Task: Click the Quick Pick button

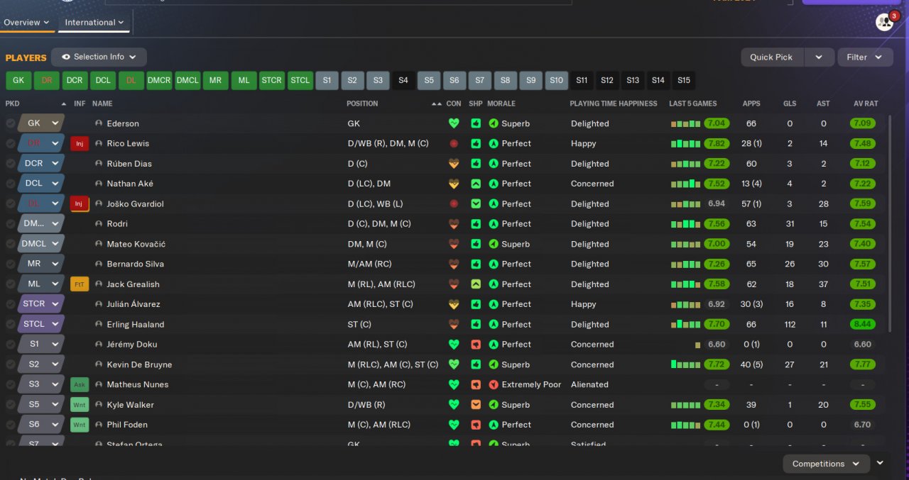Action: (x=771, y=57)
